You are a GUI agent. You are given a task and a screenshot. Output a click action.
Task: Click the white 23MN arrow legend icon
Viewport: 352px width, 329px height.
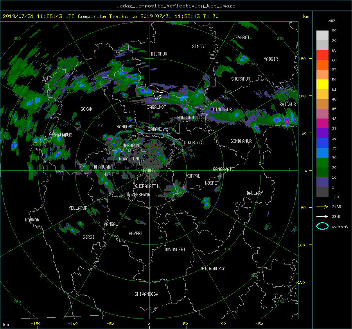pyautogui.click(x=322, y=216)
